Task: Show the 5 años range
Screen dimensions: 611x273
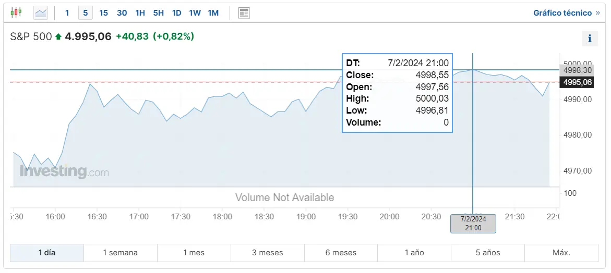Action: click(488, 253)
